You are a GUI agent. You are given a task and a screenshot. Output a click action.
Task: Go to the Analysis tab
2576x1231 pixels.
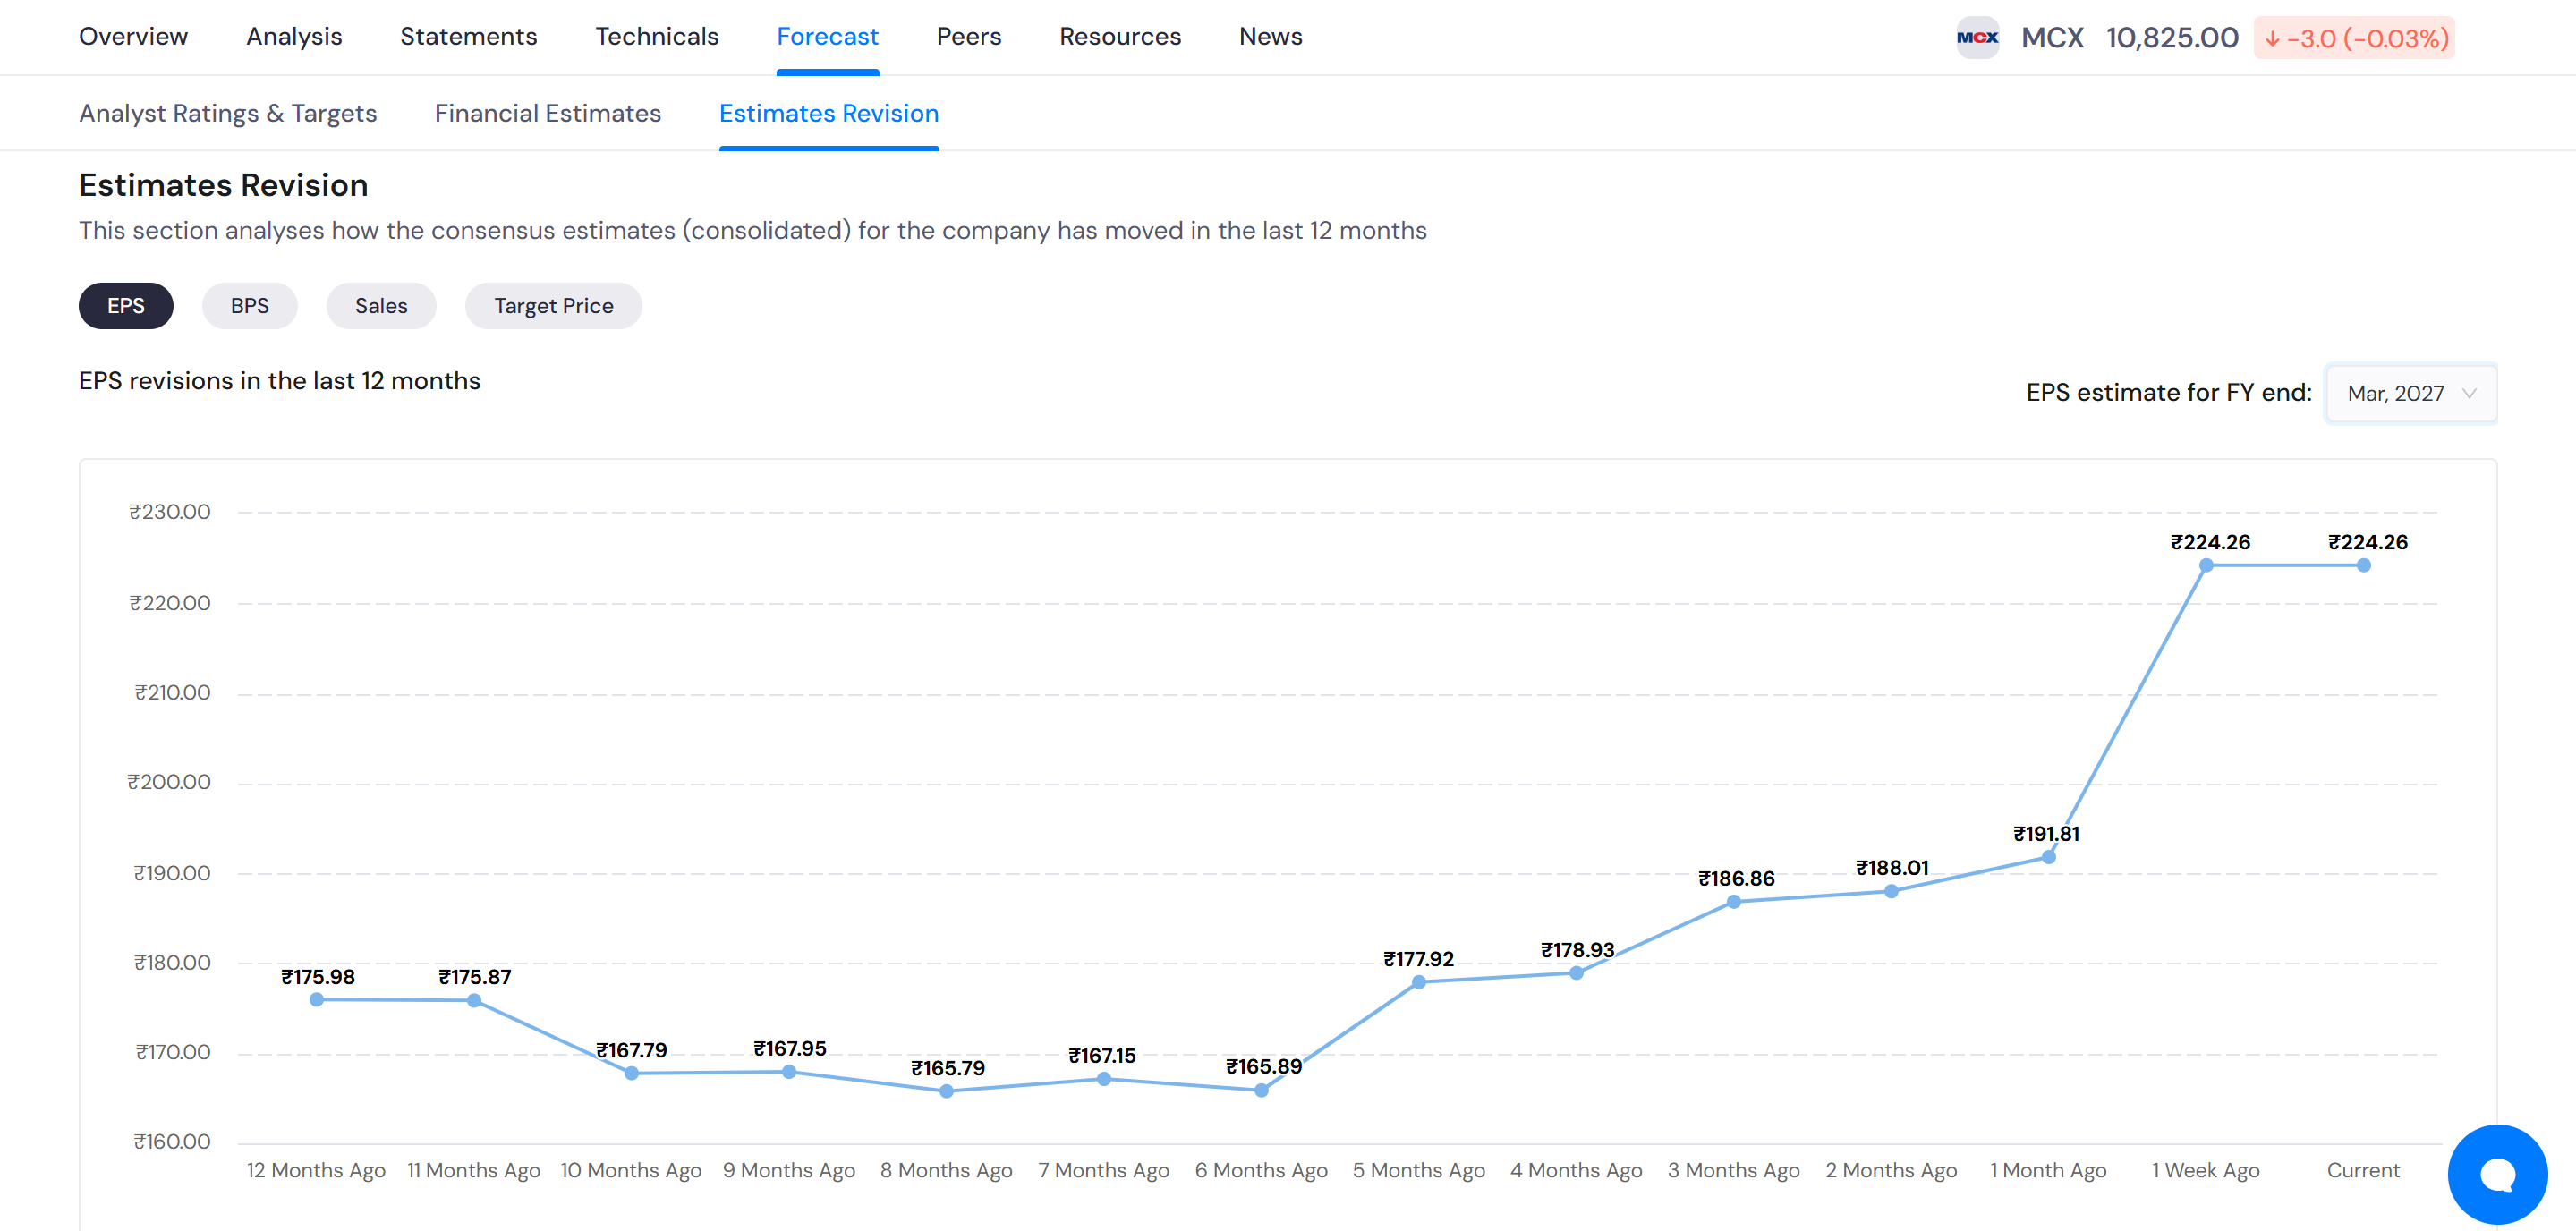pos(294,36)
